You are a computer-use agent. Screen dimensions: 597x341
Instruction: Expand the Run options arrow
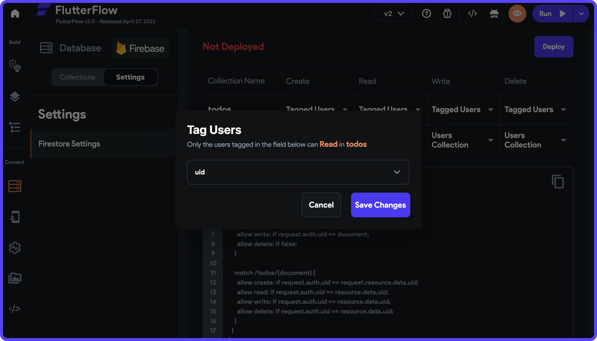click(581, 13)
